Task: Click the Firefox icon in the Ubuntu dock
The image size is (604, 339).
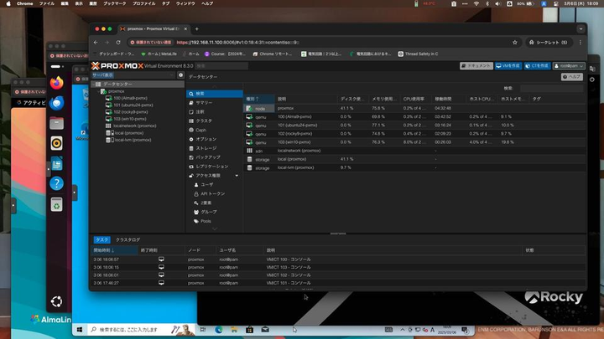Action: [x=57, y=84]
